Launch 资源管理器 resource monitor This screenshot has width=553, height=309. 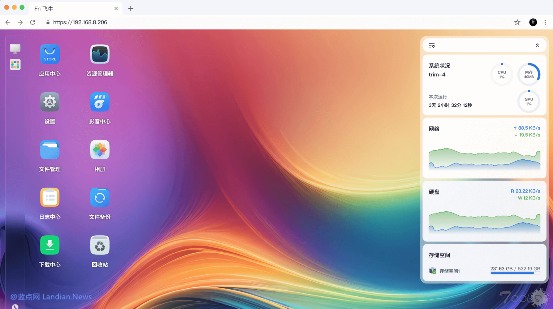click(x=100, y=54)
